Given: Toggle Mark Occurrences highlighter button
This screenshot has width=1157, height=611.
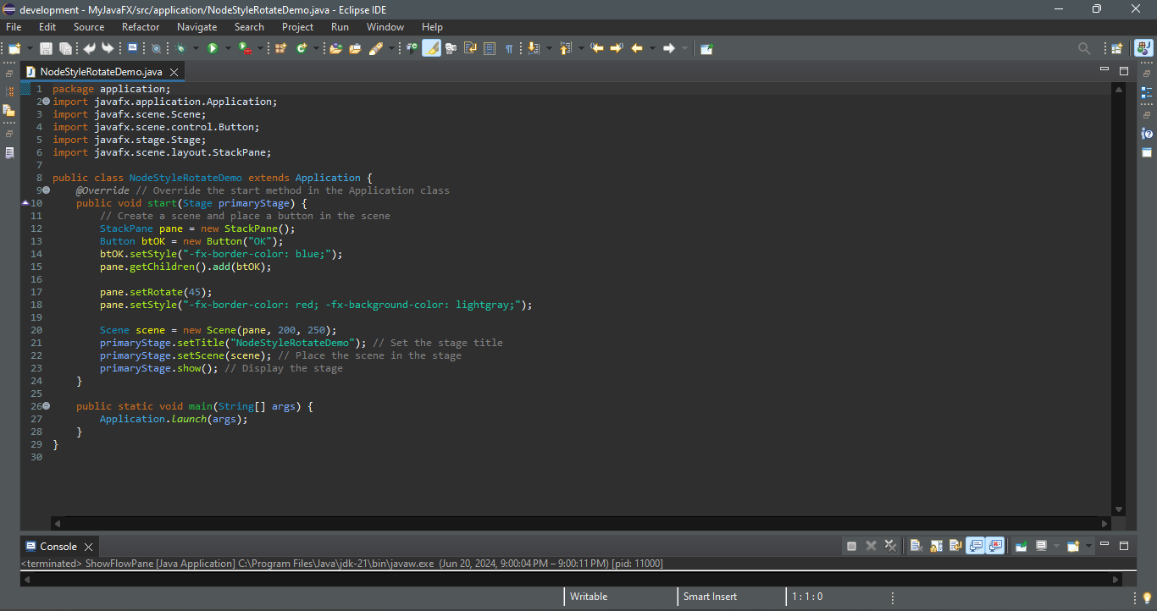Looking at the screenshot, I should tap(431, 48).
